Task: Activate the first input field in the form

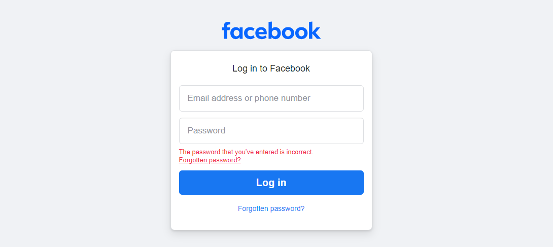Action: click(271, 98)
